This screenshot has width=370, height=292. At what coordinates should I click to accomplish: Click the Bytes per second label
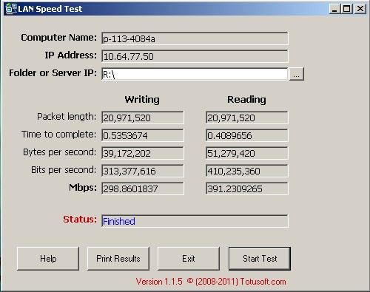coord(59,152)
